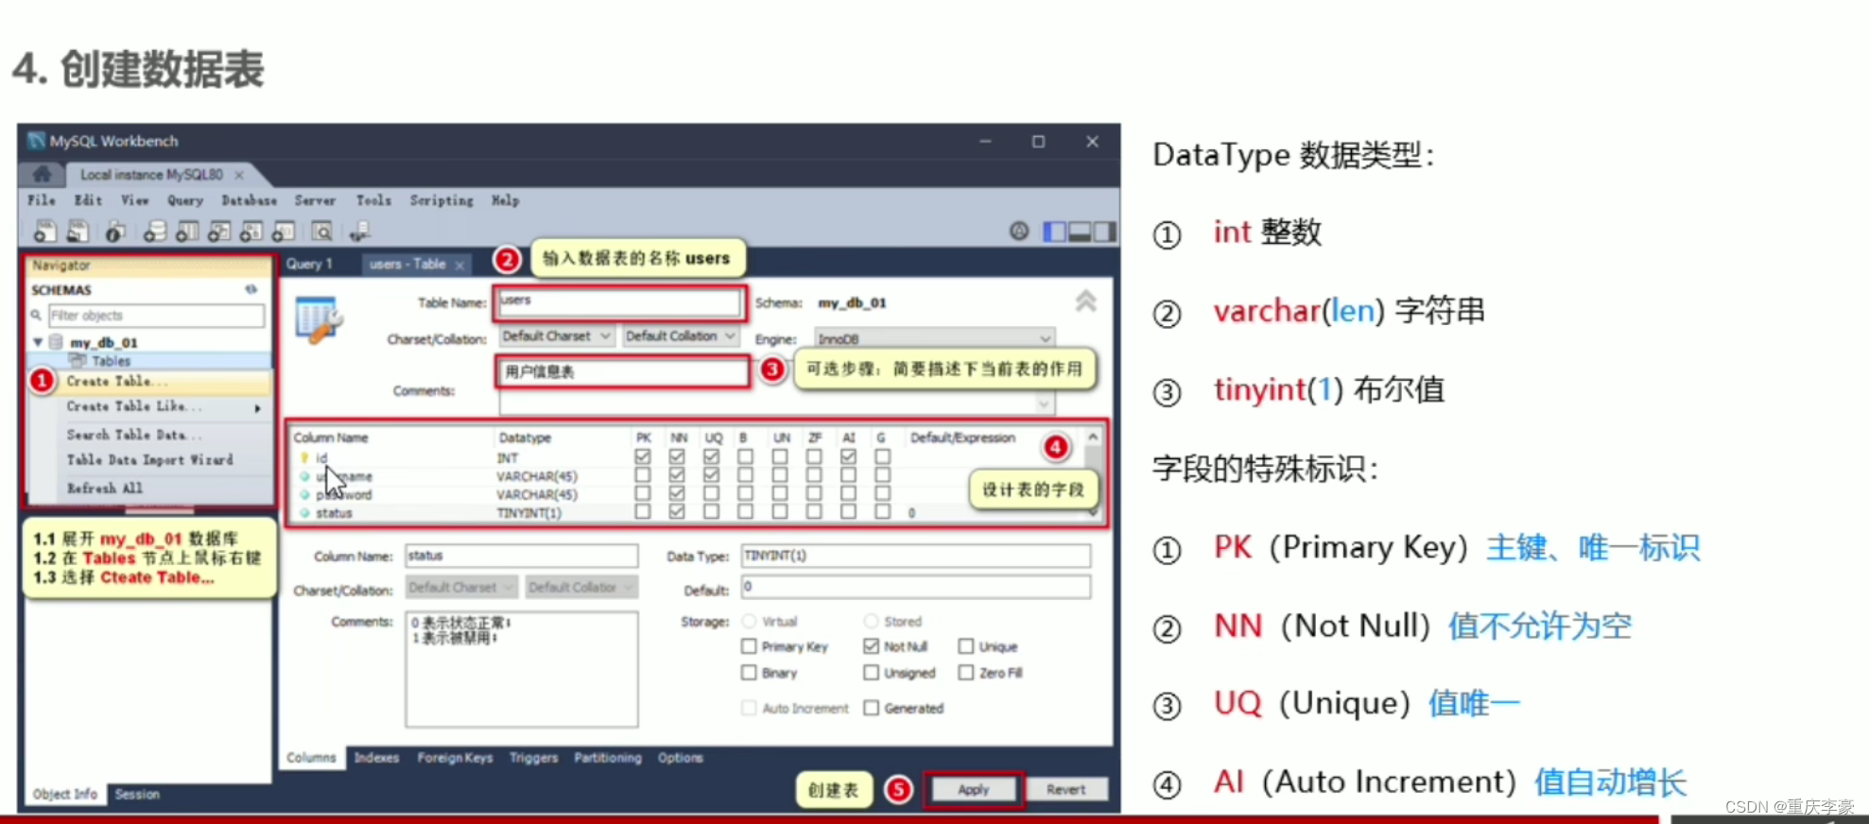Open table Default Collation dropdown

pos(680,336)
